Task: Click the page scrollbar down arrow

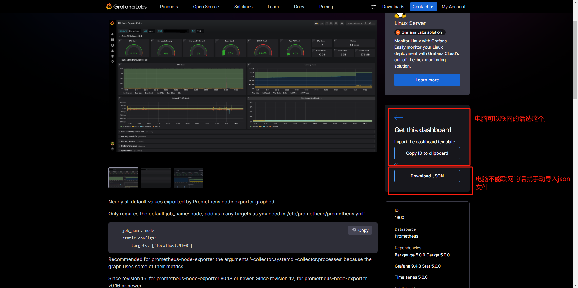Action: 575,285
